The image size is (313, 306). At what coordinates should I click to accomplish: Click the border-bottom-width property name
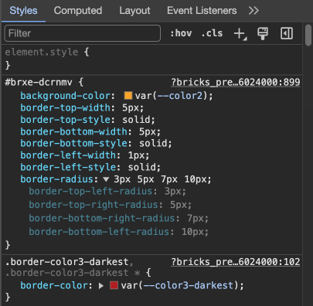[x=74, y=131]
